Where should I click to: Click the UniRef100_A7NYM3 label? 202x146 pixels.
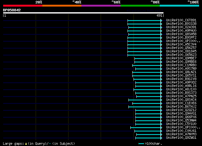coord(181,134)
